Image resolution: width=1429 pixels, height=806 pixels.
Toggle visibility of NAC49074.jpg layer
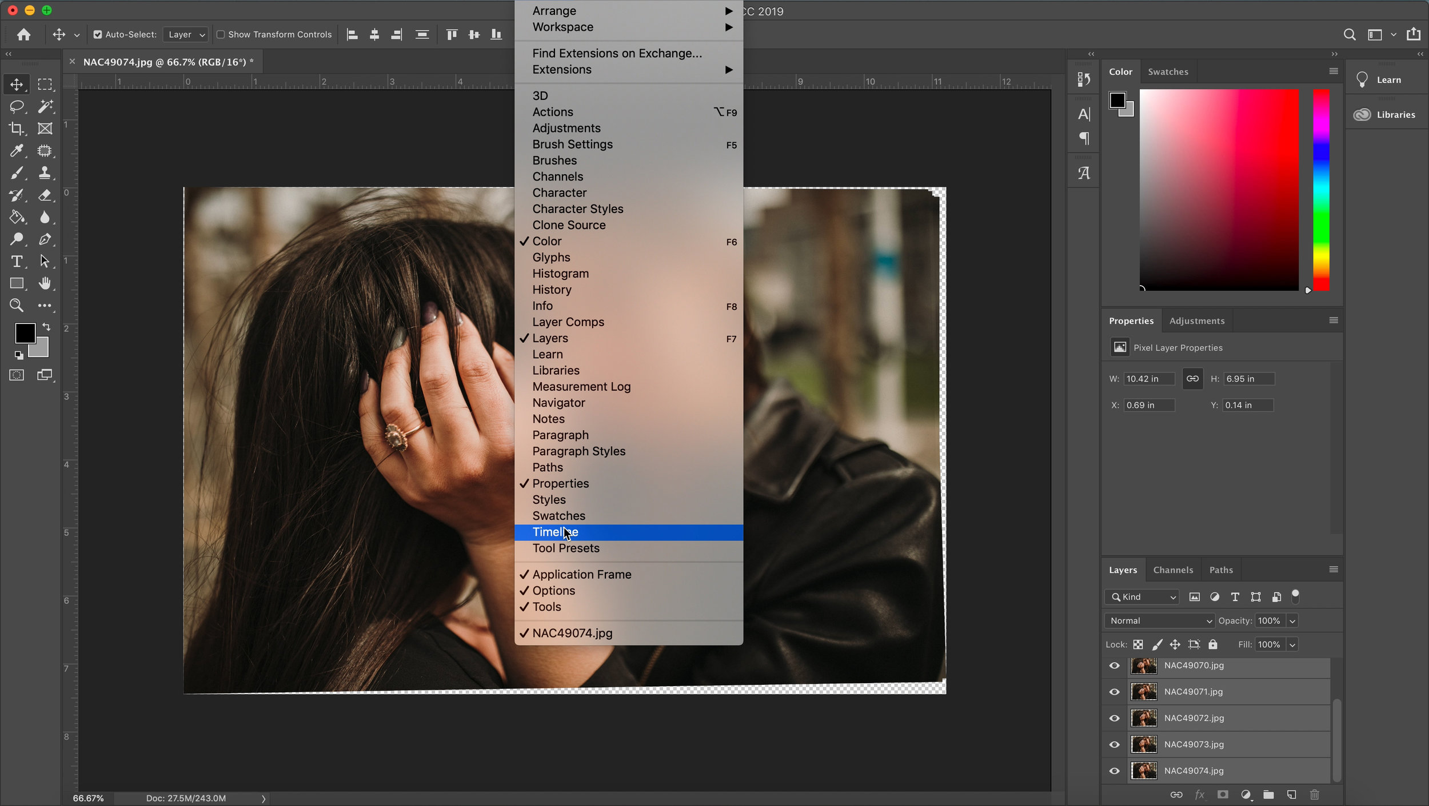[1115, 769]
